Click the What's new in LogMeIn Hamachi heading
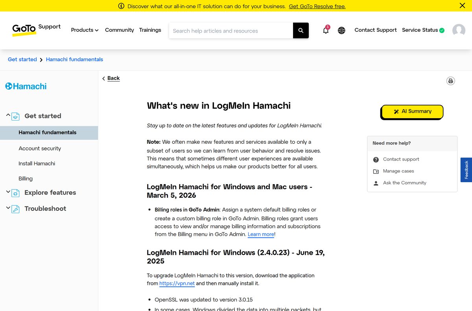 219,106
